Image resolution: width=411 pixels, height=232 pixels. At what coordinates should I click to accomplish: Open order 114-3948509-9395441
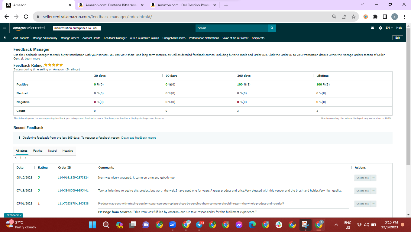(73, 191)
